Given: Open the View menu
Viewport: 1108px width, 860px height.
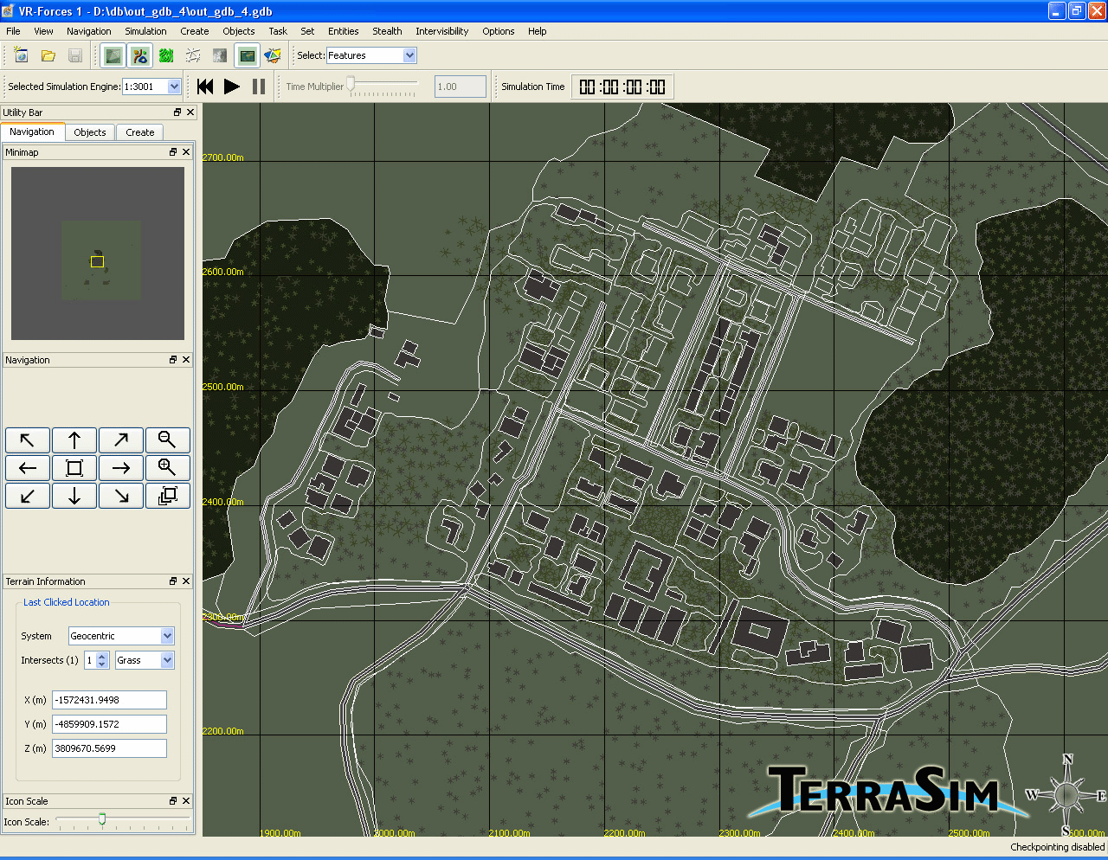Looking at the screenshot, I should coord(43,31).
